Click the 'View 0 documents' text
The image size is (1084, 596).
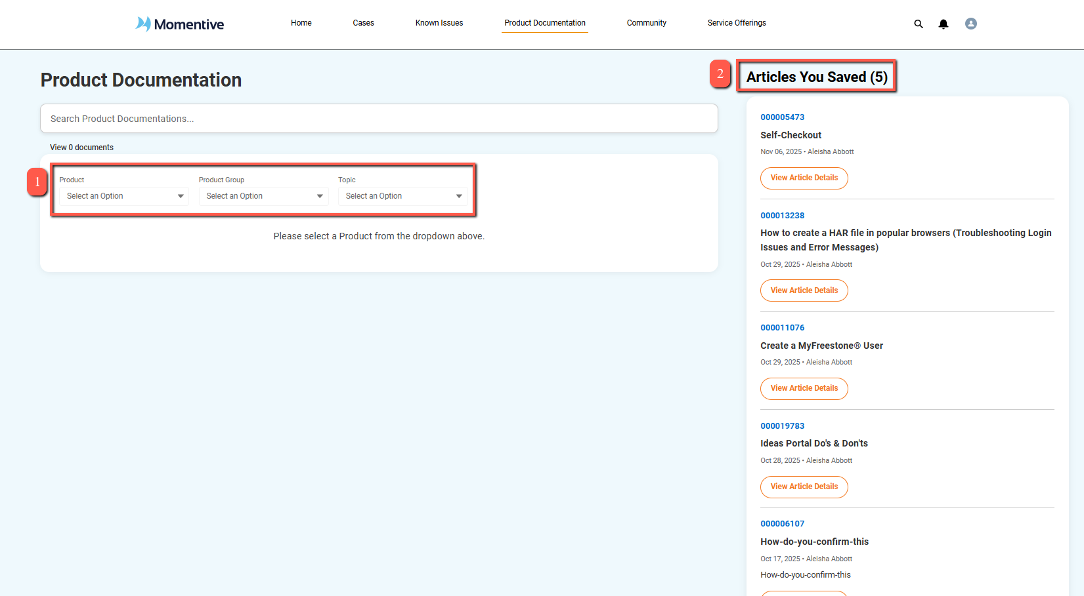coord(81,148)
